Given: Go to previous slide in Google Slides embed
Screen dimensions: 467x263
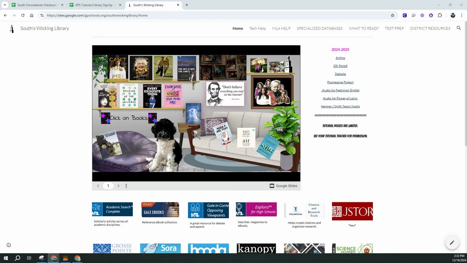Looking at the screenshot, I should click(x=98, y=186).
